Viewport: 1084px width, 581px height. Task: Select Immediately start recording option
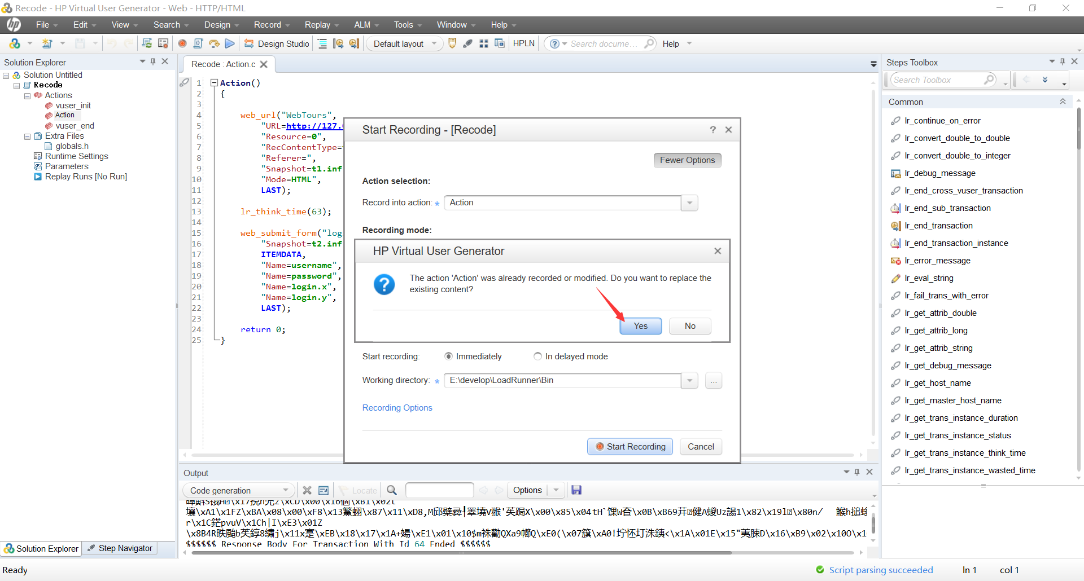(449, 356)
